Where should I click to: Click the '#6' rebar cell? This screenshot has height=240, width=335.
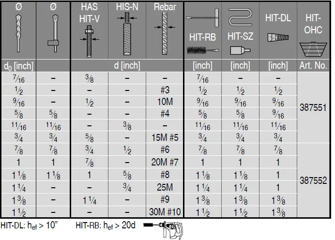click(165, 150)
